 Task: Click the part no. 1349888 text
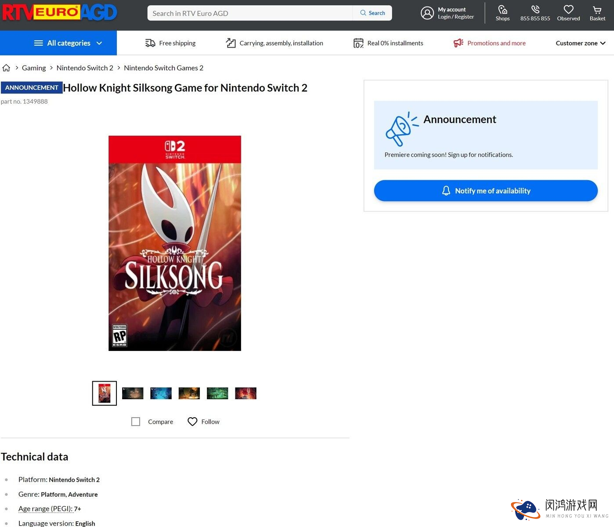tap(24, 101)
